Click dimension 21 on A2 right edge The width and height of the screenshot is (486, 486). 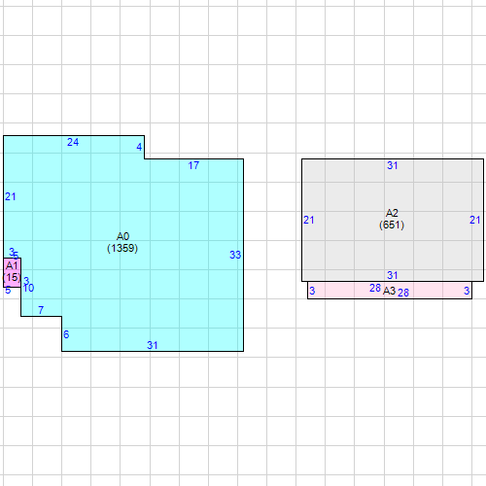475,220
